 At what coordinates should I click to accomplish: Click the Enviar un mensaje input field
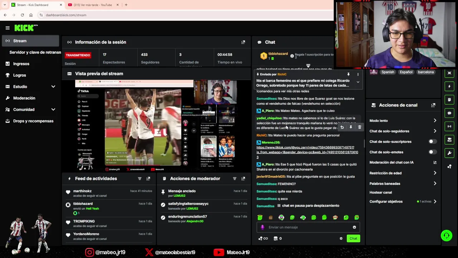308,227
